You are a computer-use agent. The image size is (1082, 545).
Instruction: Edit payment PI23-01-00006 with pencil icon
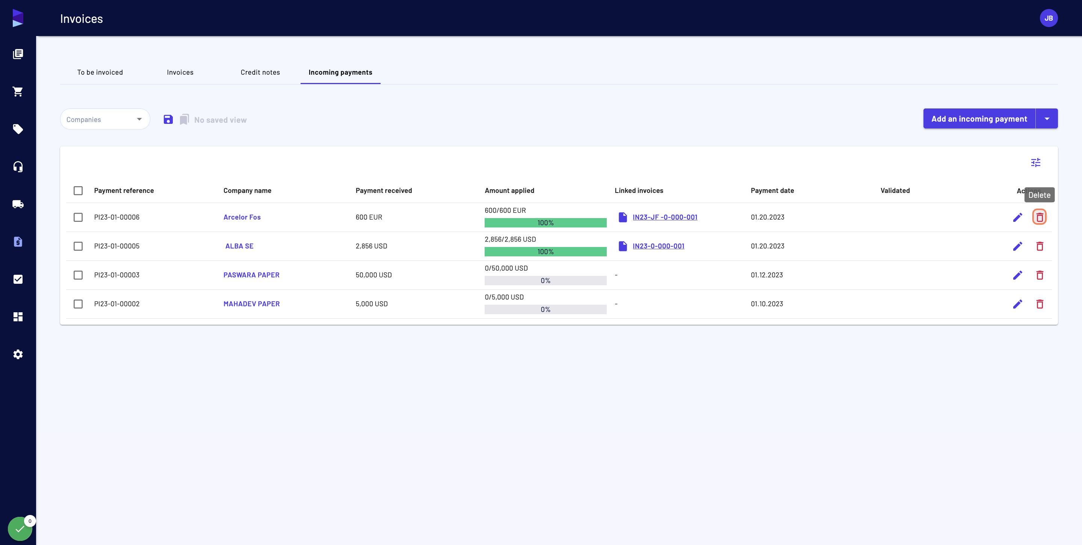1017,217
